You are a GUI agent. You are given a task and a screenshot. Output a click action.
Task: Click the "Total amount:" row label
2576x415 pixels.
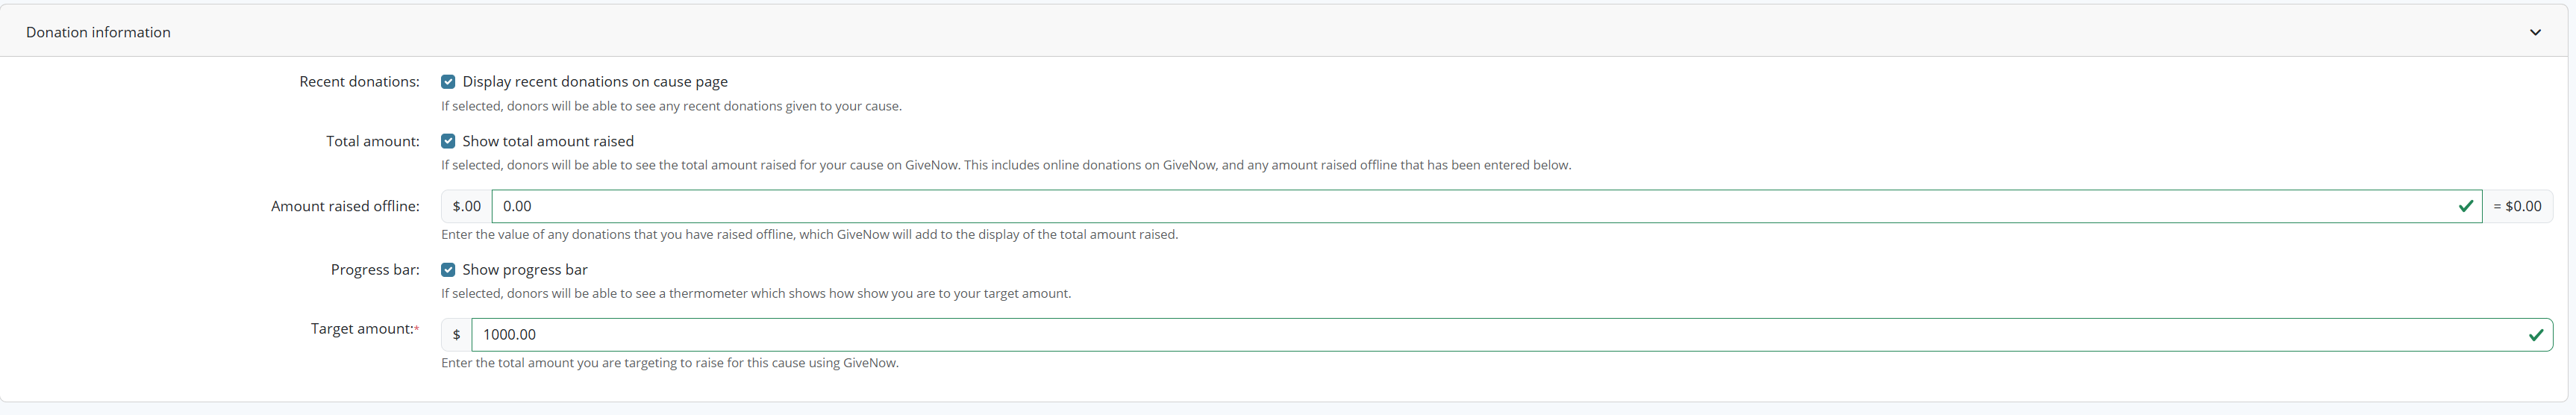point(372,141)
